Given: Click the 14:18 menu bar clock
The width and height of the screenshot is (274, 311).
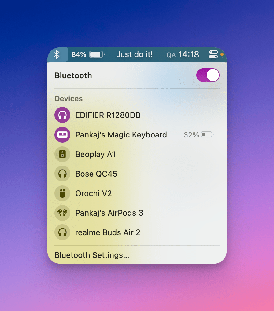Looking at the screenshot, I should pos(189,54).
